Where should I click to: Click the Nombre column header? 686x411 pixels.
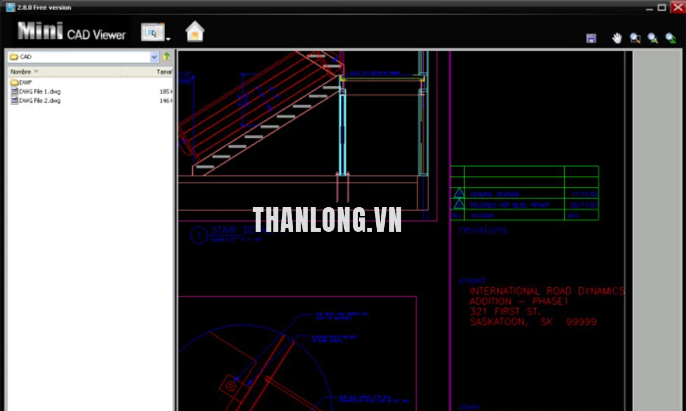[x=21, y=72]
